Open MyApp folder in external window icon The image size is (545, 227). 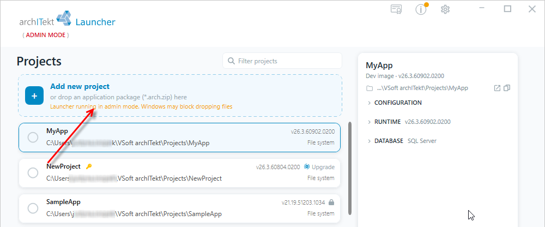click(497, 88)
